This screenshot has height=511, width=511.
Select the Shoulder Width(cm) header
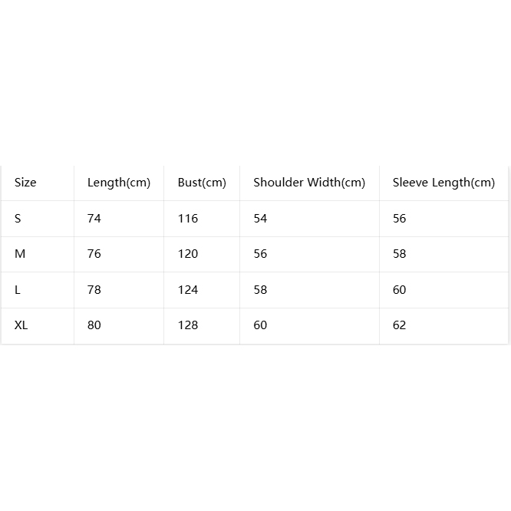click(x=309, y=183)
